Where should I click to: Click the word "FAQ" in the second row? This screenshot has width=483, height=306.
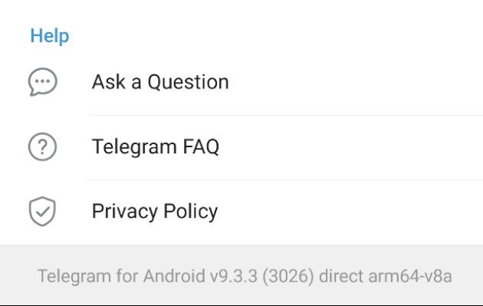coord(201,146)
